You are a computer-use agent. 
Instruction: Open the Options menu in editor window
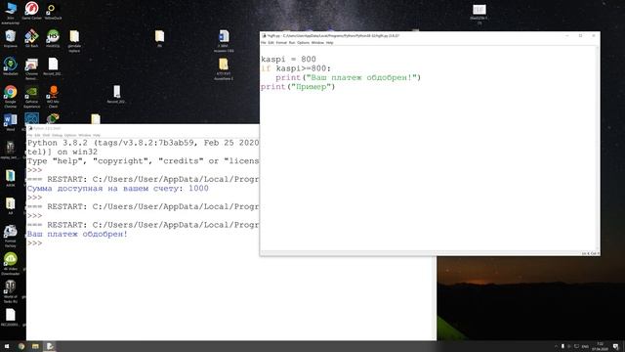(x=304, y=43)
